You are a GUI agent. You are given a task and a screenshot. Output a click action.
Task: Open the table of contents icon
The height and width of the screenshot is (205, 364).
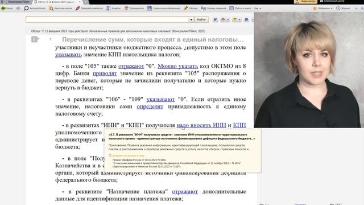click(x=35, y=39)
